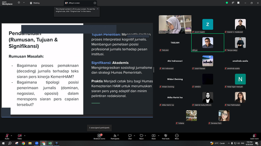Image resolution: width=261 pixels, height=146 pixels.
Task: Expand dropdown next to meeting info
Action: click(24, 3)
